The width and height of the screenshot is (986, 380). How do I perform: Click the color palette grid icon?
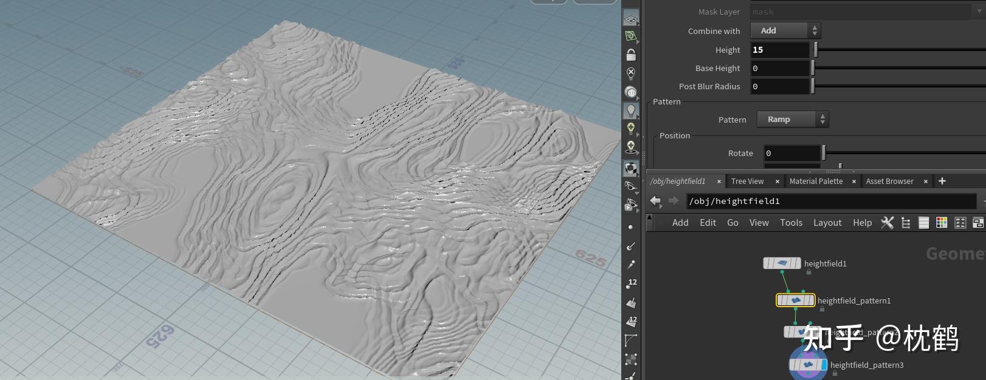(942, 223)
